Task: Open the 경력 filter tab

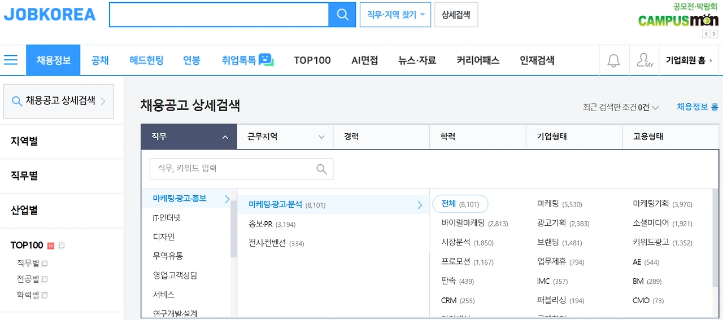Action: tap(381, 137)
